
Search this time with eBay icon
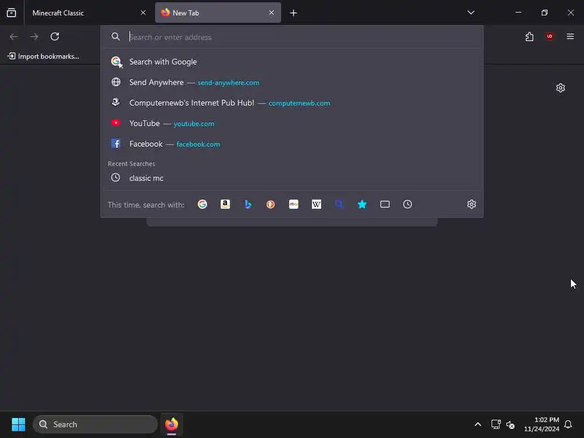tap(294, 204)
